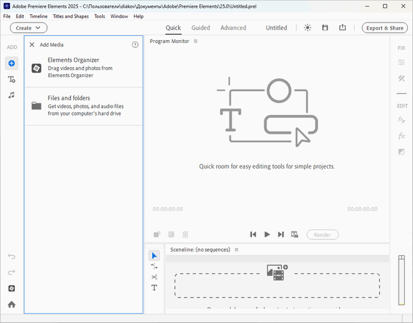Click the Add Media plus icon
This screenshot has width=413, height=323.
[12, 63]
